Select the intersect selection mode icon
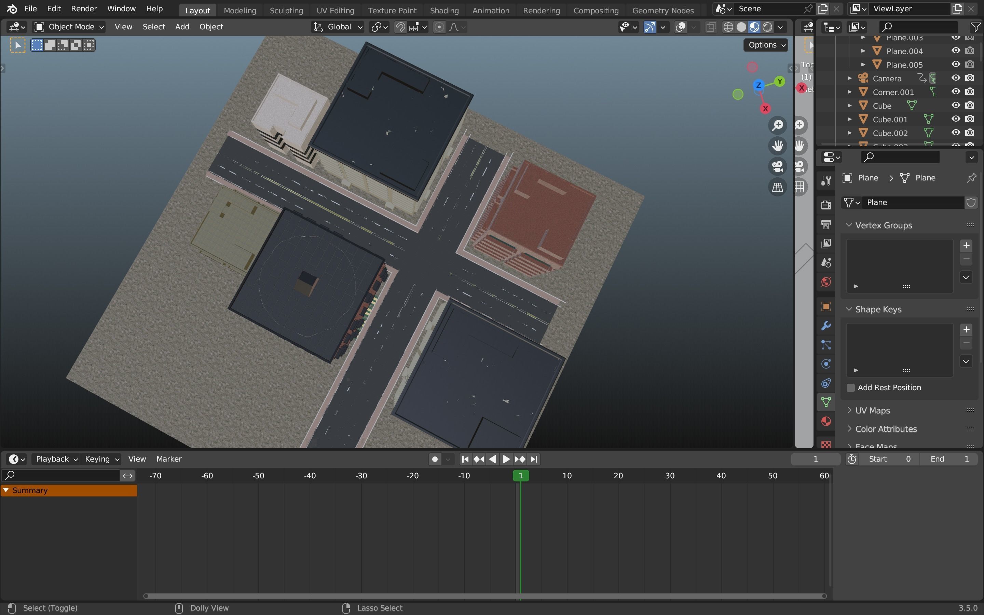984x615 pixels. [88, 45]
